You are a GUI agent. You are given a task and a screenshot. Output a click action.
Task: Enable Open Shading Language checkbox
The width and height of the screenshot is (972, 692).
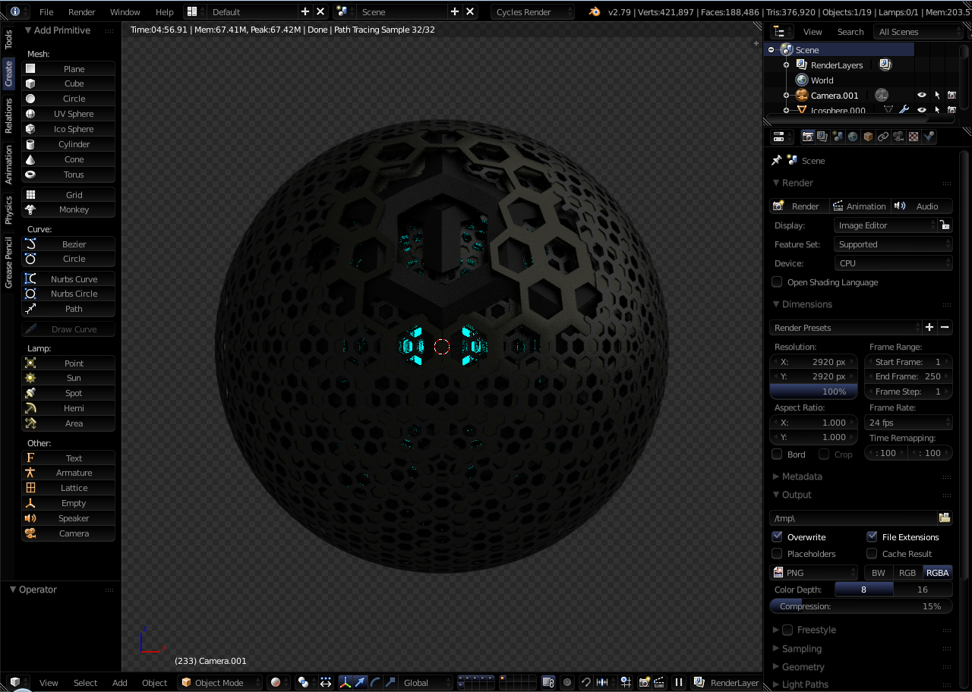pos(777,282)
